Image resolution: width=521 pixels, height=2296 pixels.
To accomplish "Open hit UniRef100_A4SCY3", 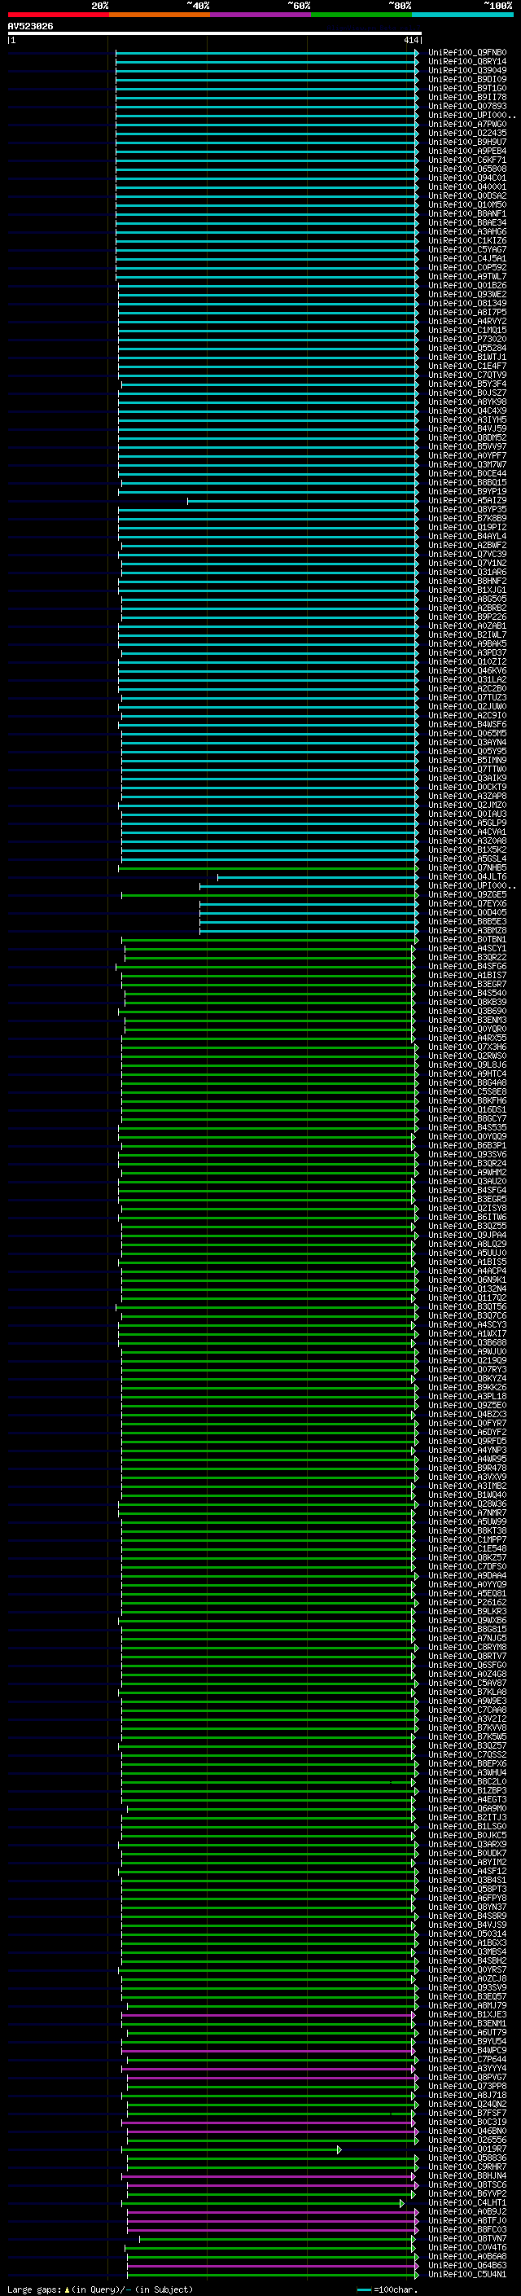I will pos(466,1324).
